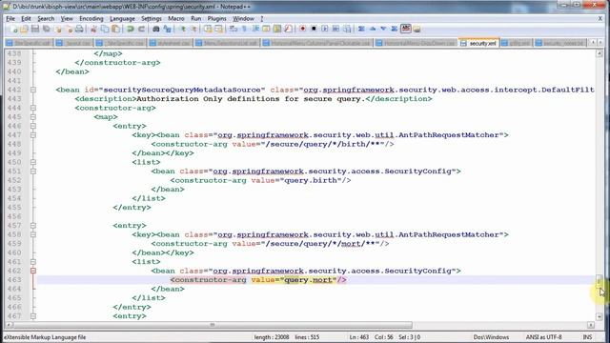
Task: Click the 'query.birth' value on line 452
Action: pos(311,180)
